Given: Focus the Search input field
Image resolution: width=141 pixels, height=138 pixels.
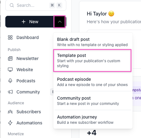Looking at the screenshot, I should point(36,5).
